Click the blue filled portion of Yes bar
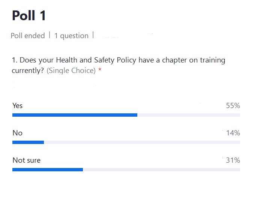The height and width of the screenshot is (199, 254). point(75,115)
